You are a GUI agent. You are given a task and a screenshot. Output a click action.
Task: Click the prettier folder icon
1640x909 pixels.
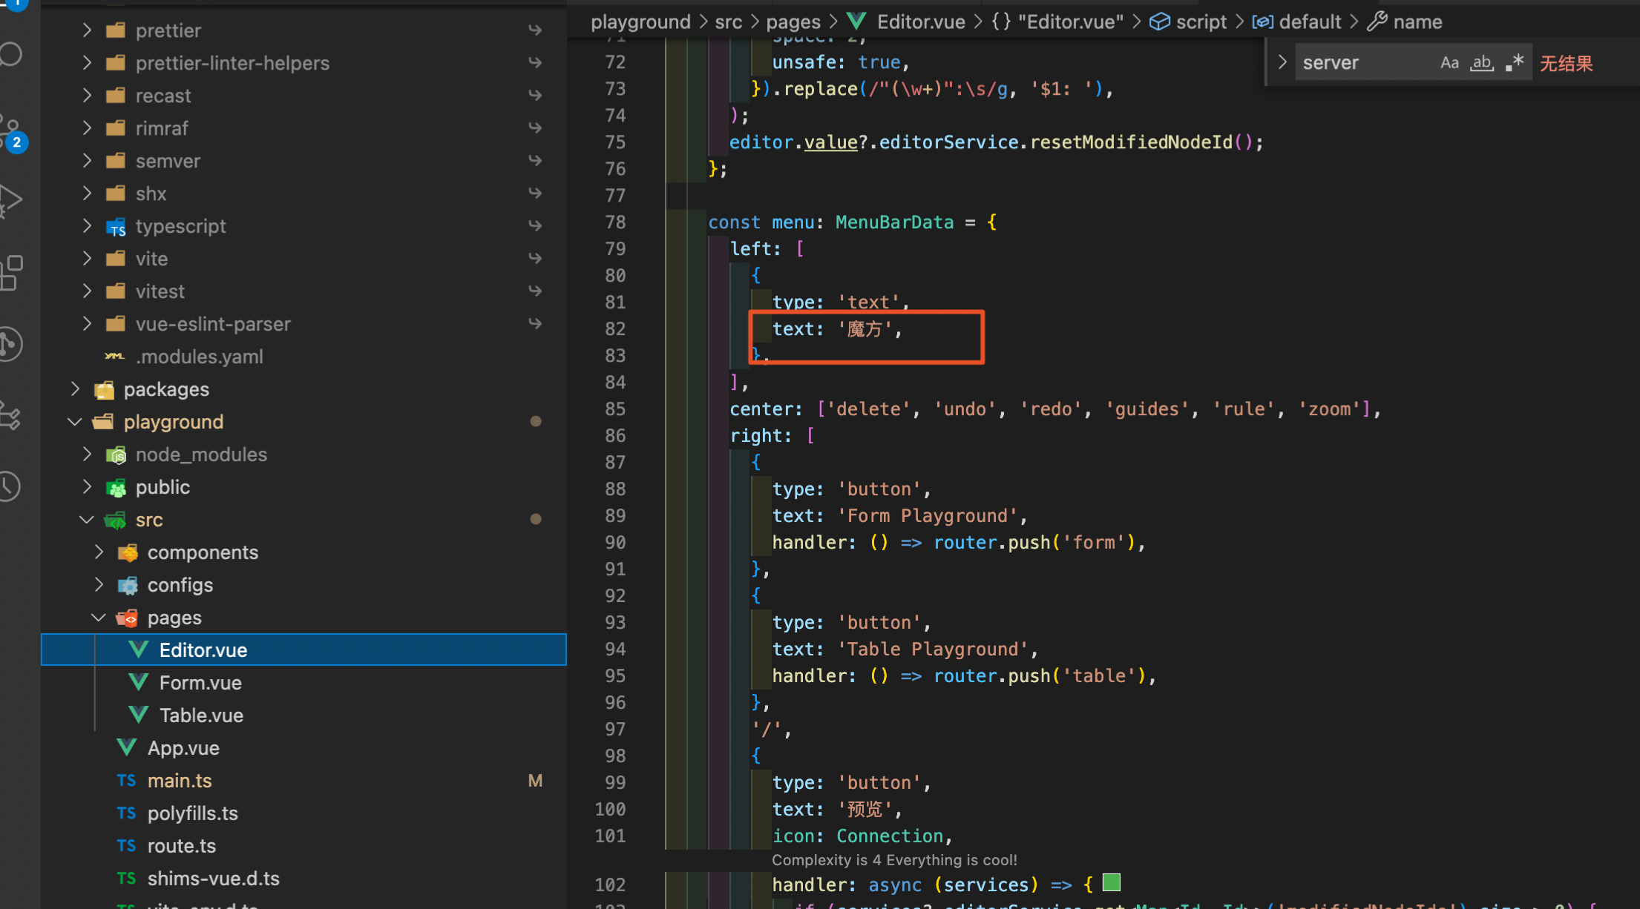coord(115,30)
